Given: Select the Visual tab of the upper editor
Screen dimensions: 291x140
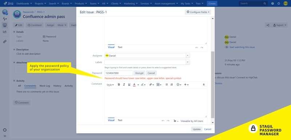Looking at the screenshot, I should 111,47.
